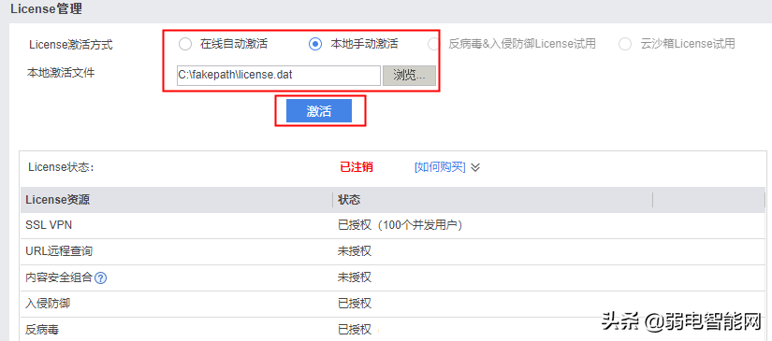The height and width of the screenshot is (341, 772).
Task: Click the help icon beside 内容安全组合
Action: pyautogui.click(x=101, y=278)
